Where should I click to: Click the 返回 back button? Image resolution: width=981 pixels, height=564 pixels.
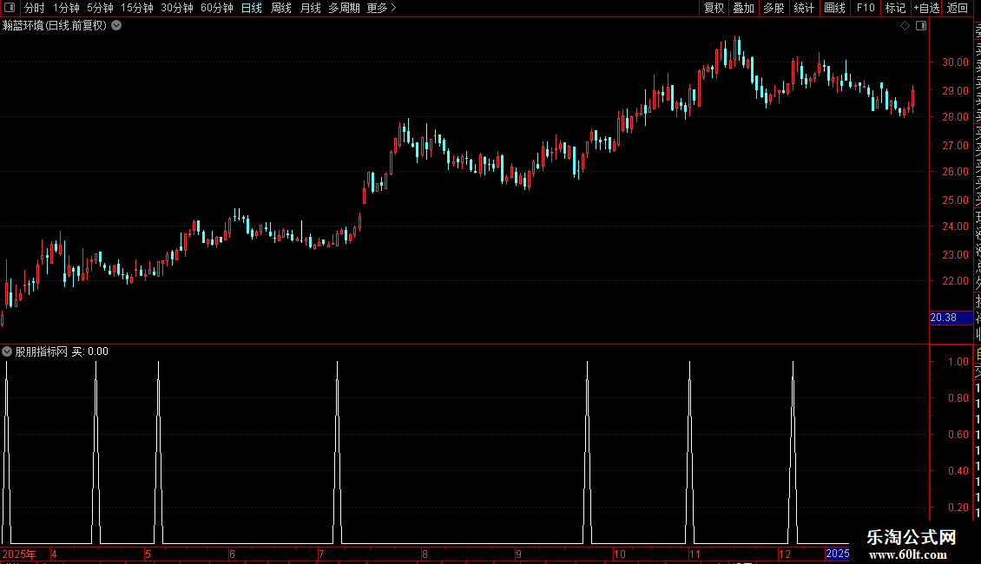[x=957, y=8]
